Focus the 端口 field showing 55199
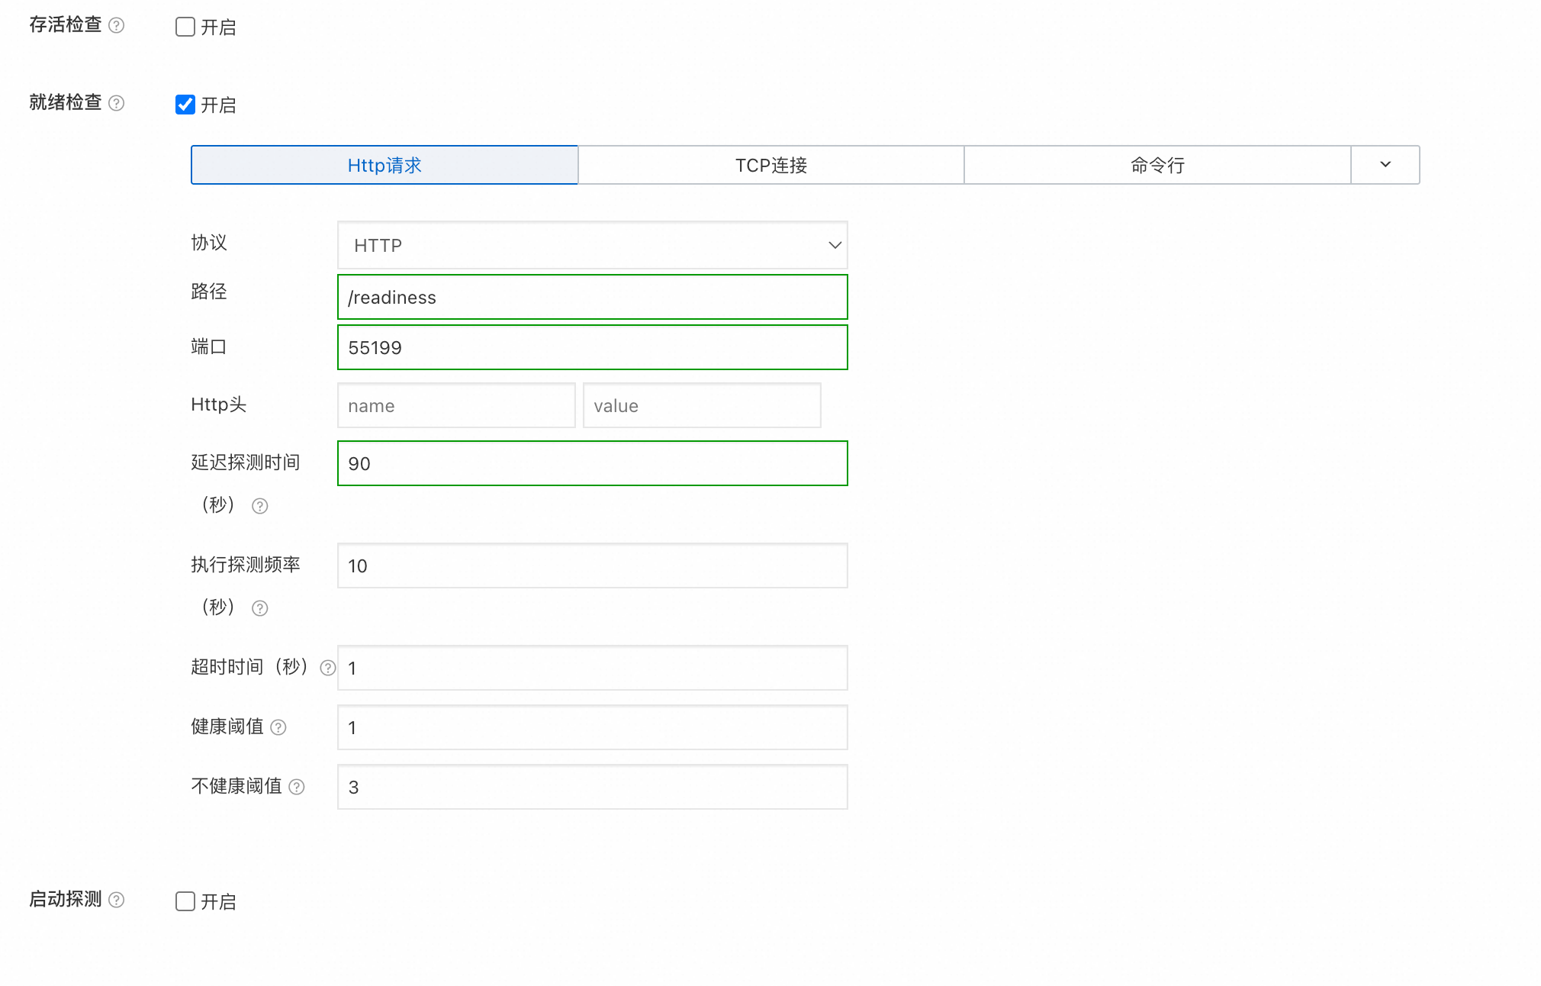This screenshot has height=986, width=1541. point(593,348)
